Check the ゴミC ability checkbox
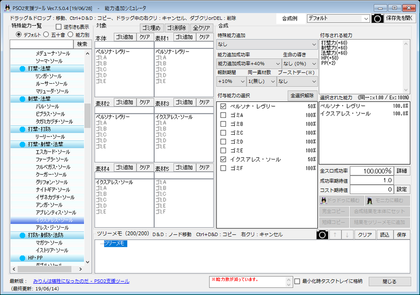420x295 pixels. 223,133
